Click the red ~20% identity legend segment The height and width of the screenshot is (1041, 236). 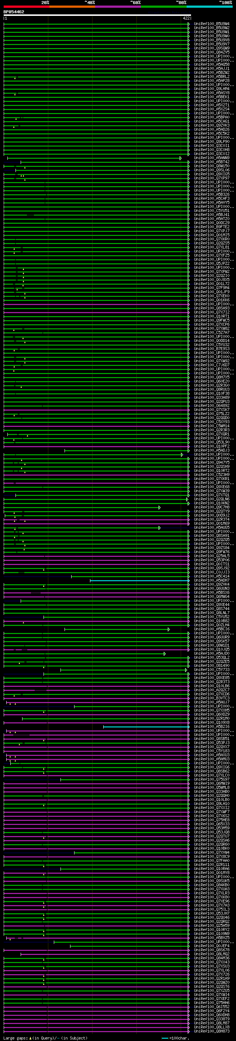click(27, 7)
